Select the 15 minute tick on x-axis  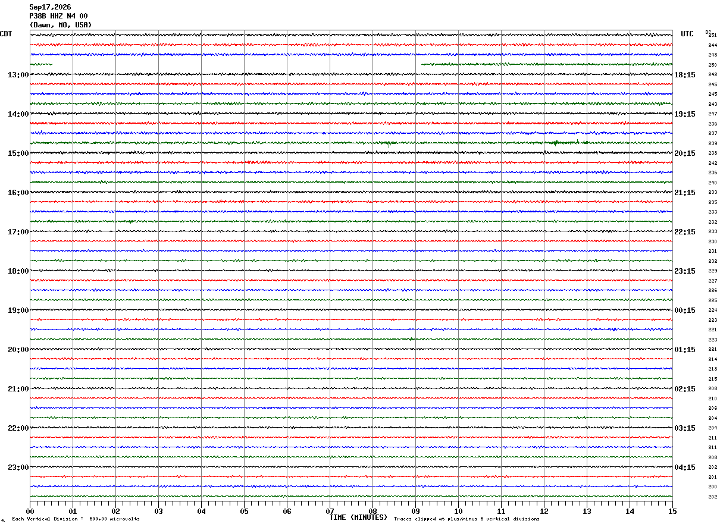tap(672, 511)
